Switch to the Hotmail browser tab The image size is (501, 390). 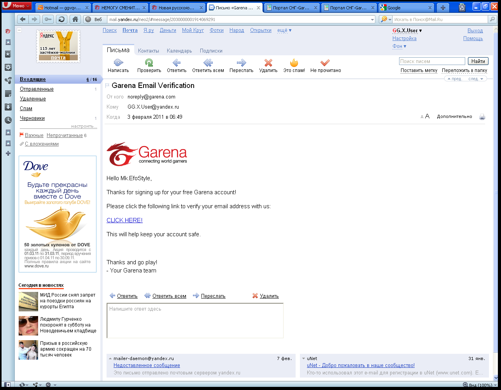coord(63,8)
